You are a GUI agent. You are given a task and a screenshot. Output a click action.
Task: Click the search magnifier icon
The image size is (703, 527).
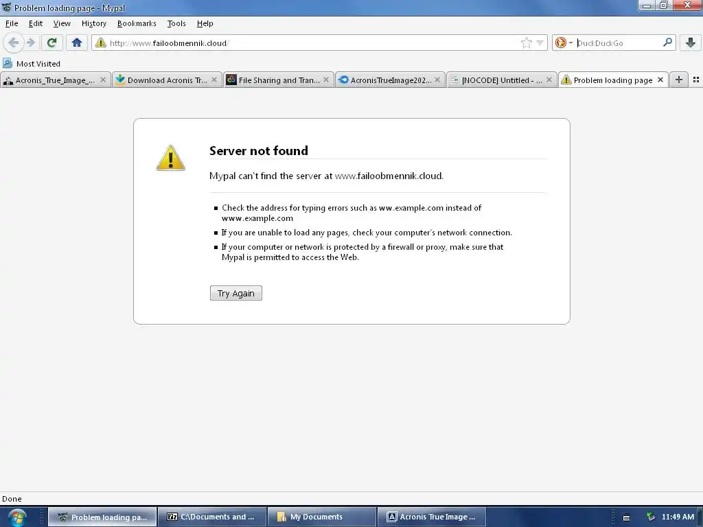[667, 43]
